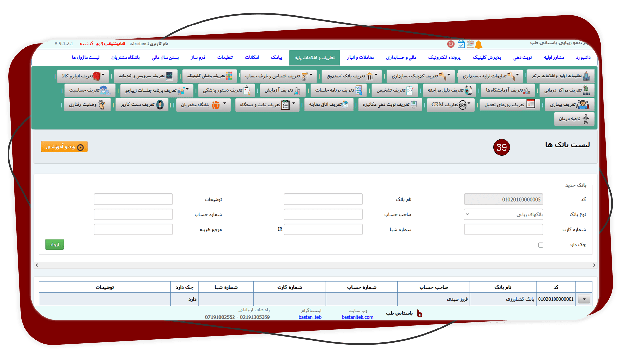The image size is (627, 353).
Task: Open تعریف حساسیت toolbar item
Action: 90,90
